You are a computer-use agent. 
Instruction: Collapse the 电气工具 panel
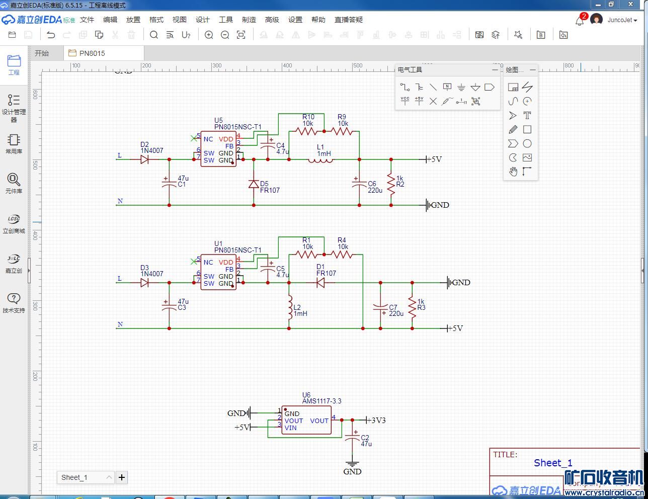495,70
